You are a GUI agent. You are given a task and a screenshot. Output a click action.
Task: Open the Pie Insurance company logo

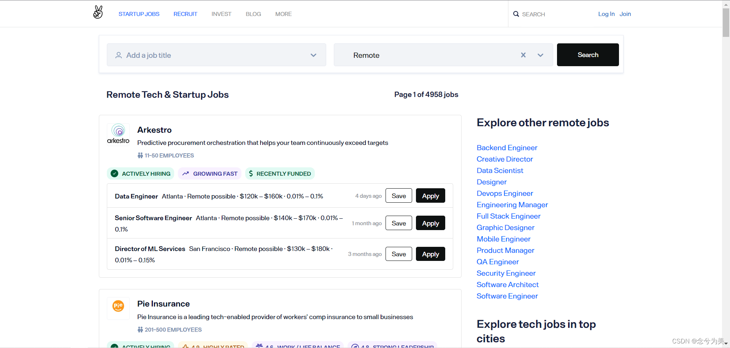pyautogui.click(x=118, y=308)
